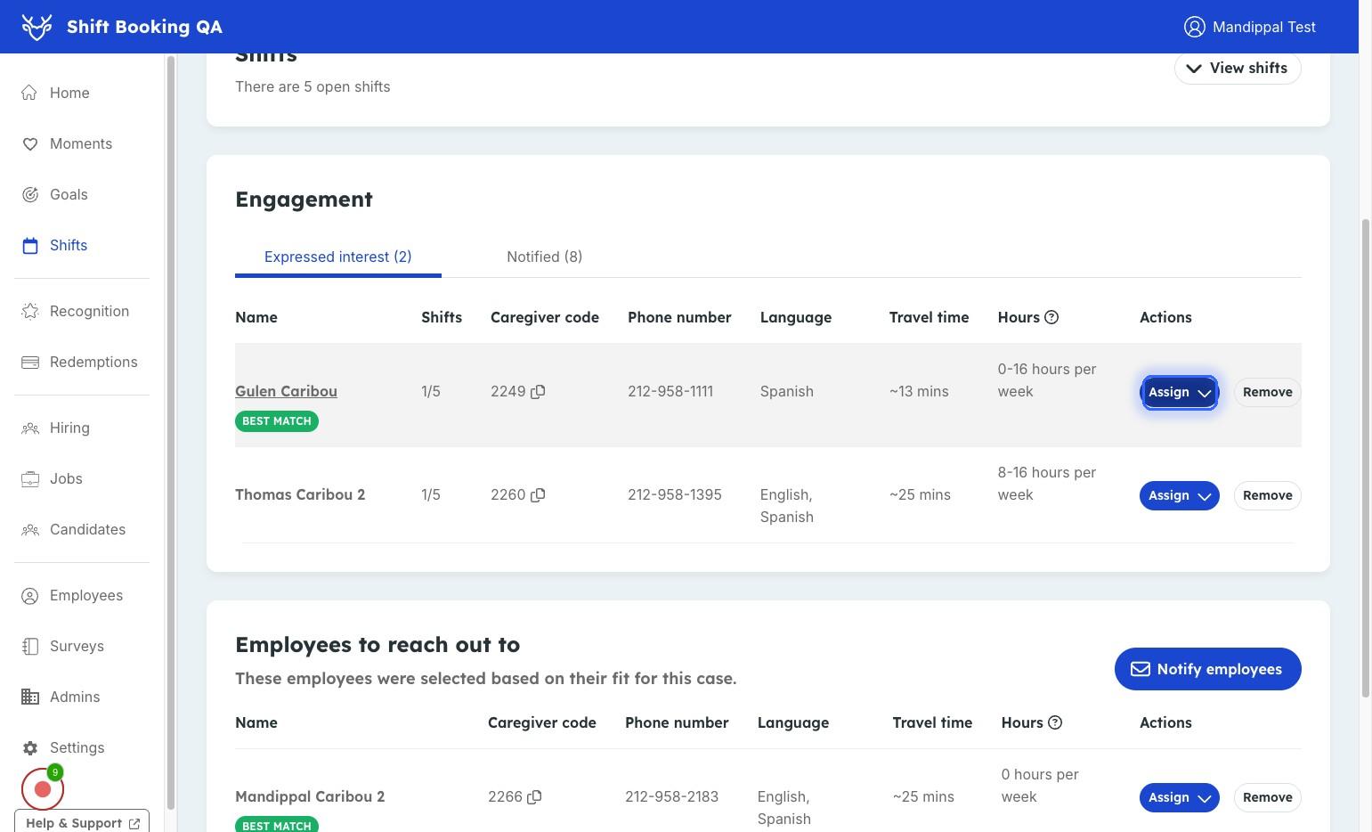
Task: Click the Candidates people icon
Action: click(30, 529)
